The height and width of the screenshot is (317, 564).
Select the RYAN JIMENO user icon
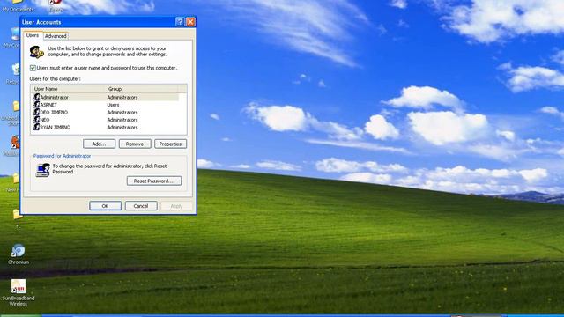pyautogui.click(x=36, y=127)
